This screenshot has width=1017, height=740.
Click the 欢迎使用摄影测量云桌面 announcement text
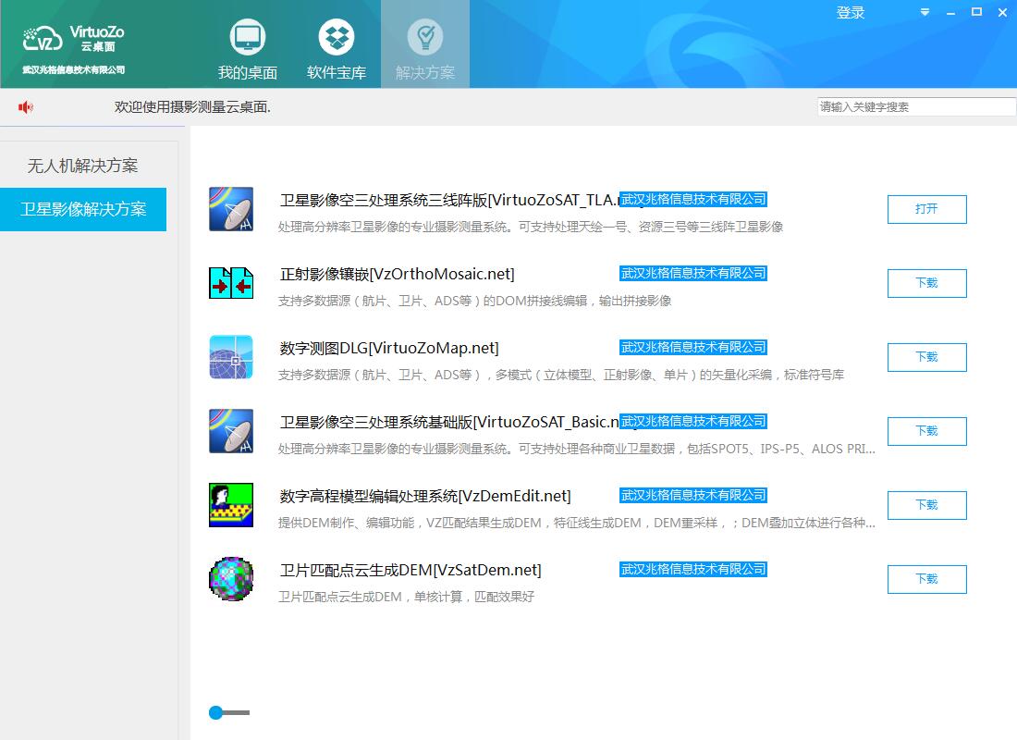pos(192,107)
